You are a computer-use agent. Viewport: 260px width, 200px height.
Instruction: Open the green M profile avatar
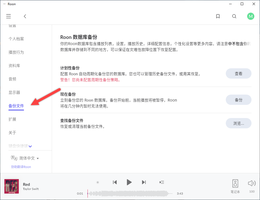(x=250, y=16)
